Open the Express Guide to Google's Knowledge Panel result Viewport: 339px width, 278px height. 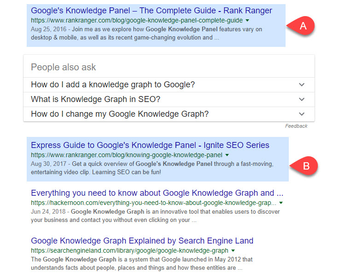coord(150,145)
